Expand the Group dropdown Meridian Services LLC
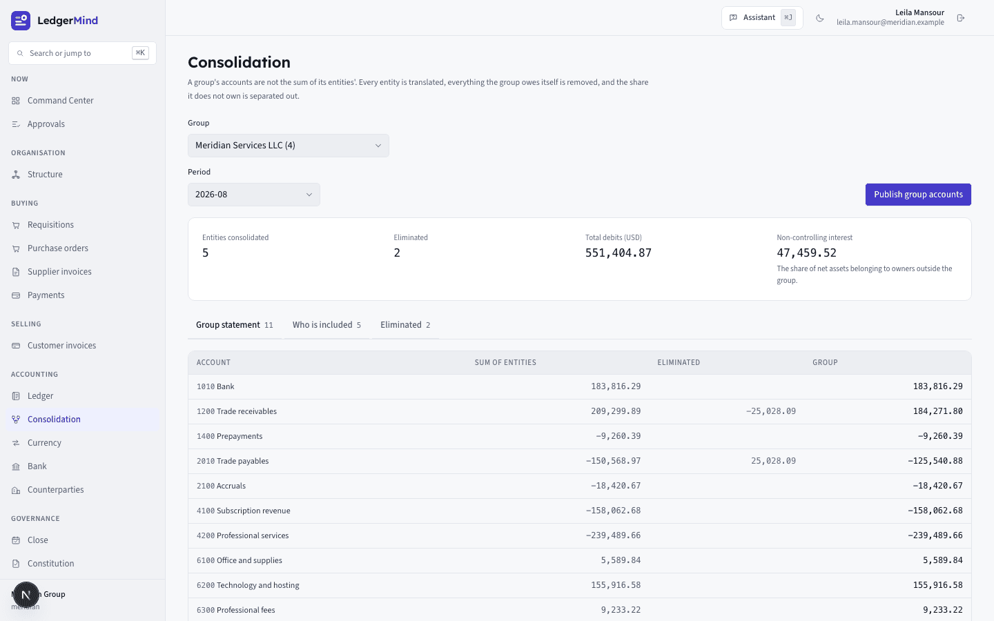This screenshot has height=621, width=994. pos(289,146)
